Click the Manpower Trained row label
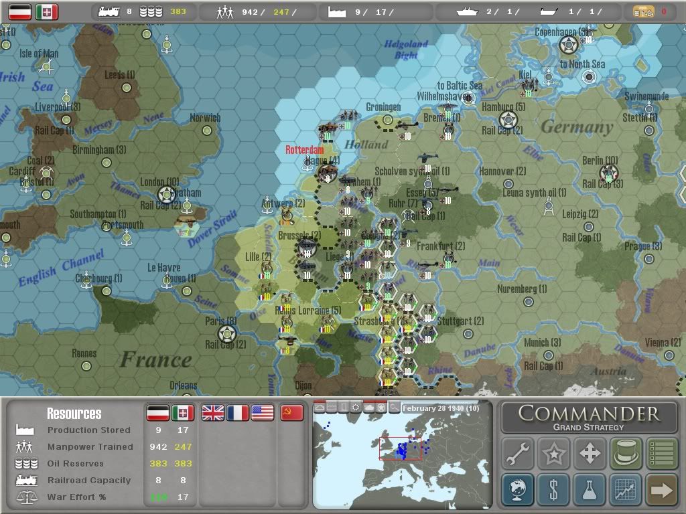This screenshot has width=686, height=514. tap(90, 446)
